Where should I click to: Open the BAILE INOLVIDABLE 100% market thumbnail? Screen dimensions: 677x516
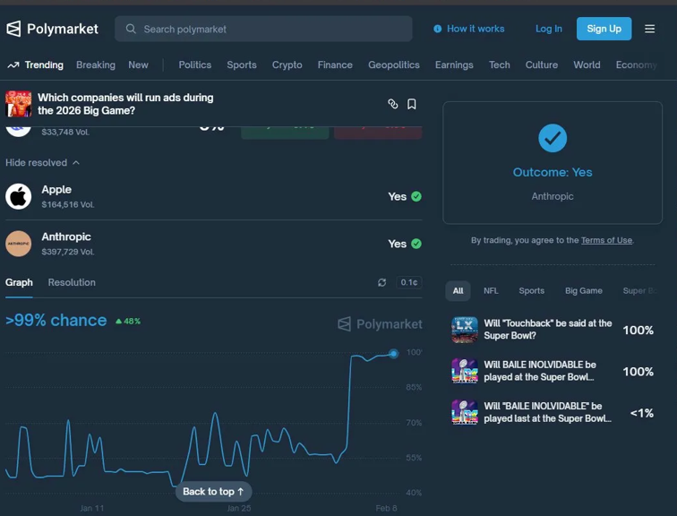pyautogui.click(x=465, y=372)
